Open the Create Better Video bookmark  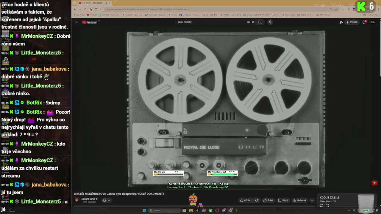click(189, 15)
